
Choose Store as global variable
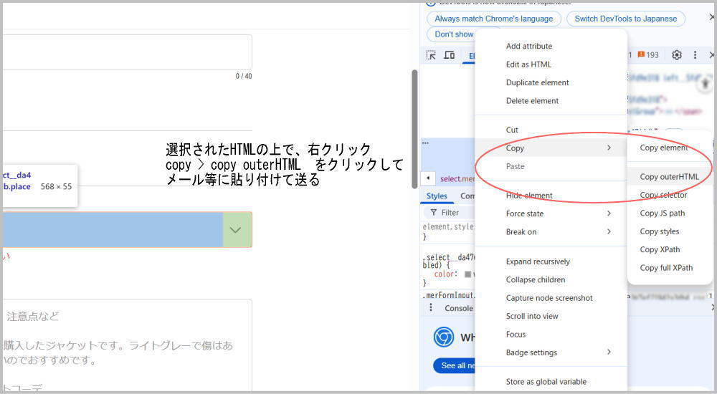(x=546, y=382)
